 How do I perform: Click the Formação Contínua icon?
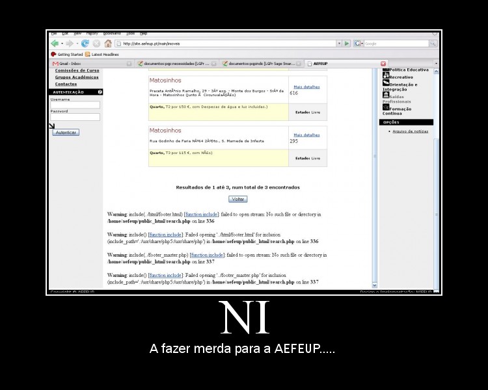coord(386,107)
